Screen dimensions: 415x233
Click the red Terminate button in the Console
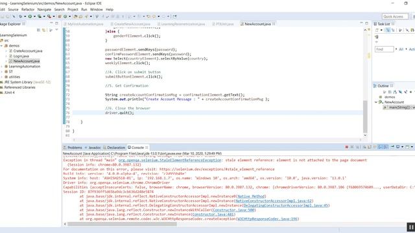347,147
